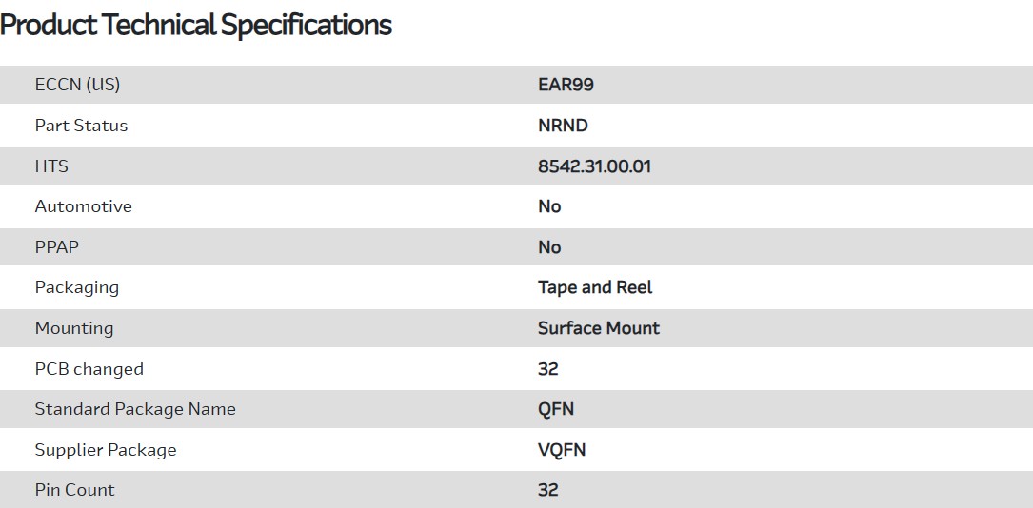Click the Surface Mount value
1033x508 pixels.
coord(598,328)
